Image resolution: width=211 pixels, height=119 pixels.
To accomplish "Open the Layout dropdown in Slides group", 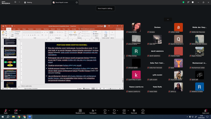I will [18, 32].
